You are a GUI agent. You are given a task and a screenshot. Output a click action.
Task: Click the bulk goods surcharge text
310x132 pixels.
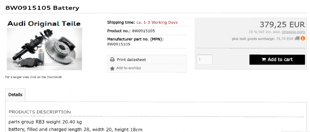263,39
